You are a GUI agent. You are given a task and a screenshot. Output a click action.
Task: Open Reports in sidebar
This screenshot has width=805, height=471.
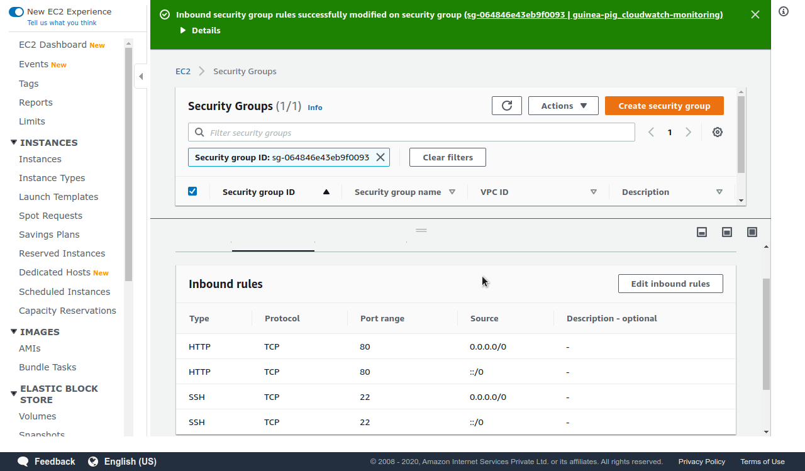pyautogui.click(x=36, y=103)
